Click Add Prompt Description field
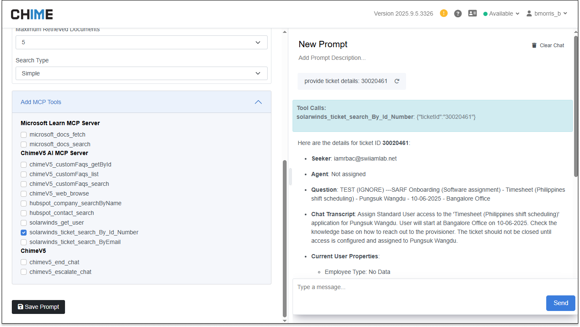The height and width of the screenshot is (327, 580). [332, 58]
